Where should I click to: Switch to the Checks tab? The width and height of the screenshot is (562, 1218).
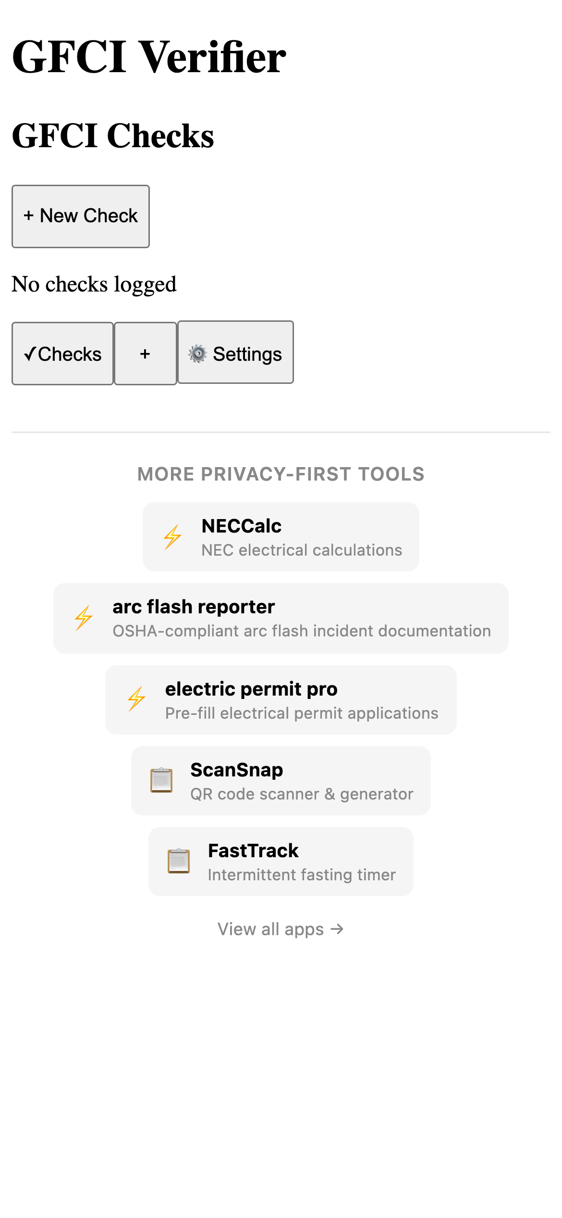click(63, 353)
